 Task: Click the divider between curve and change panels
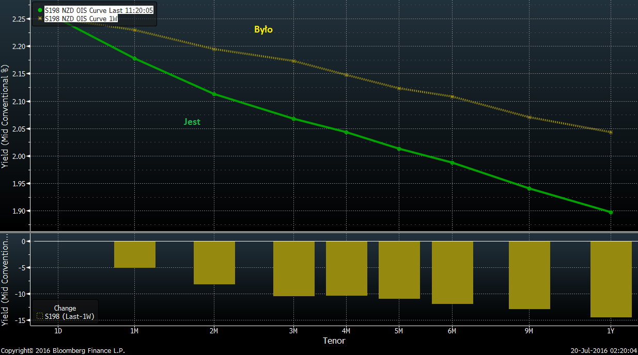[x=319, y=233]
